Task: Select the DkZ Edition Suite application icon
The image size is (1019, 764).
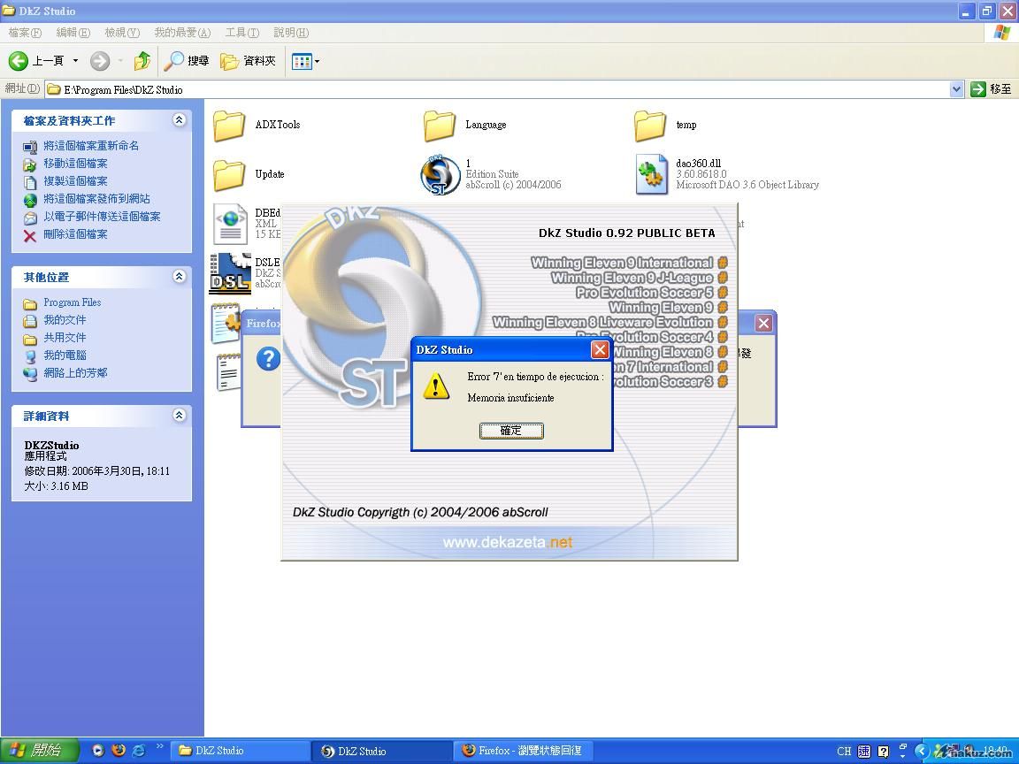Action: [x=440, y=175]
